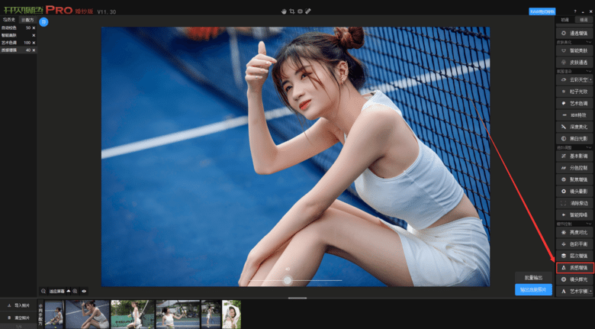Select the crop tool

pos(291,11)
